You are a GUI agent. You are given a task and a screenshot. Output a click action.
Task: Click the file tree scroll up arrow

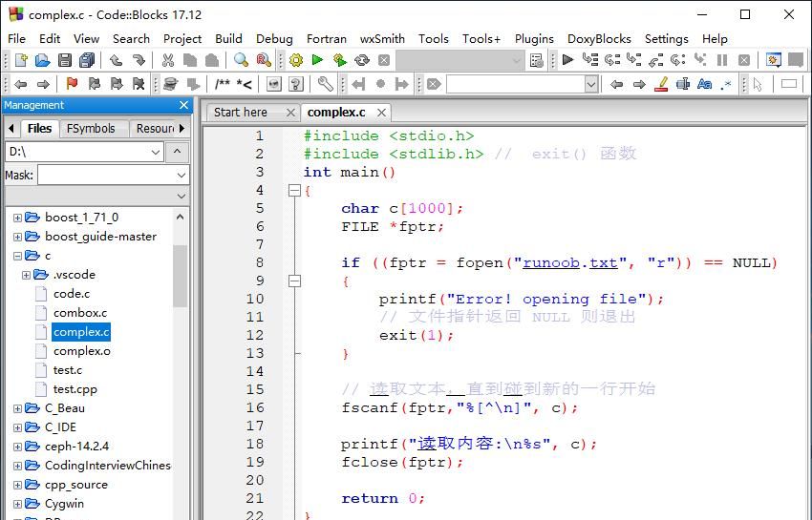pos(180,217)
